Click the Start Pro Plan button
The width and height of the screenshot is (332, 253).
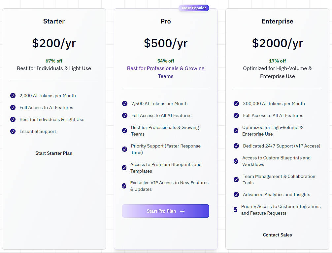165,211
